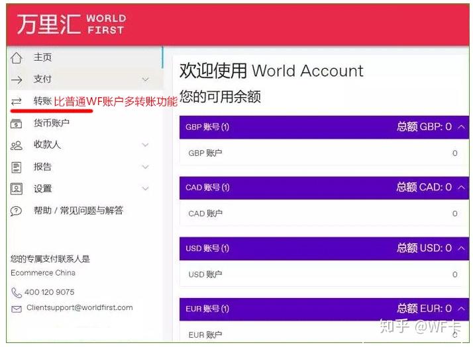Open the 支付 menu item
473x347 pixels.
85,79
